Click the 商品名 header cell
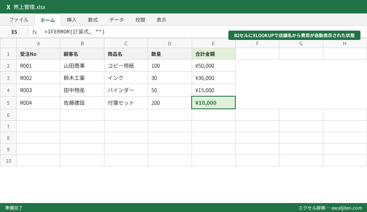Viewport: 367px width, 212px height. point(126,54)
